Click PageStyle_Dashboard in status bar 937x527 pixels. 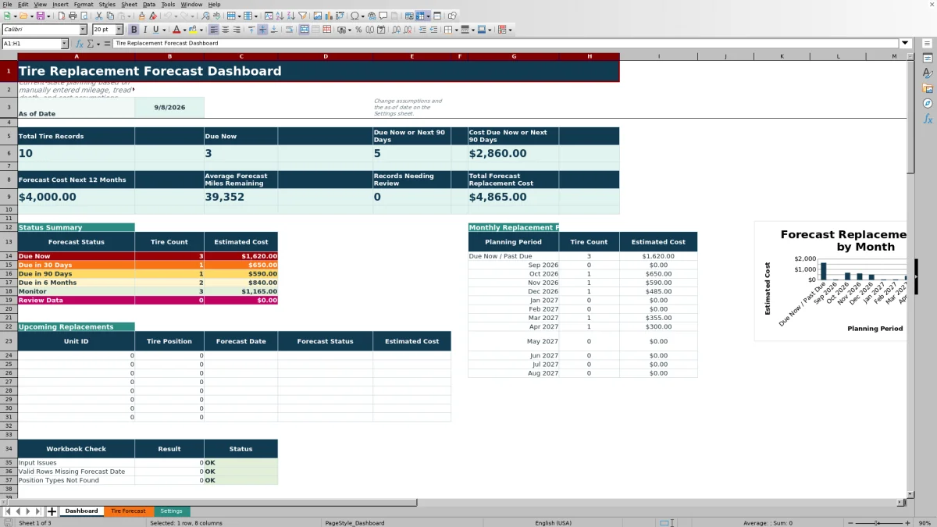click(354, 523)
